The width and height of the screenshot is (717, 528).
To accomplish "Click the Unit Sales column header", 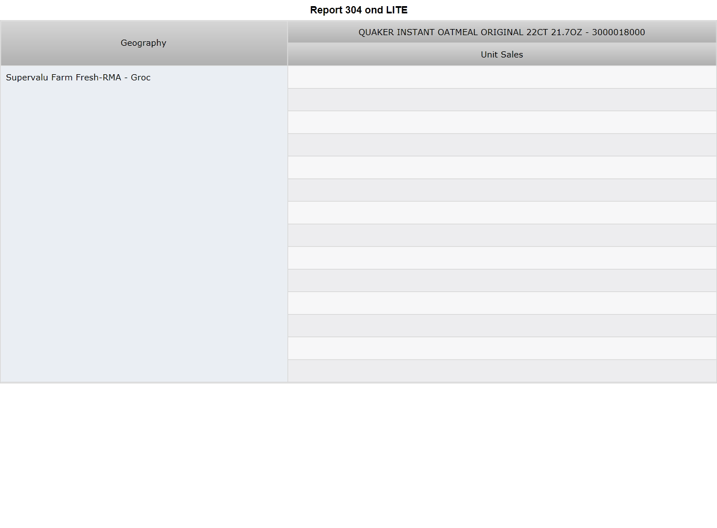I will (x=501, y=55).
